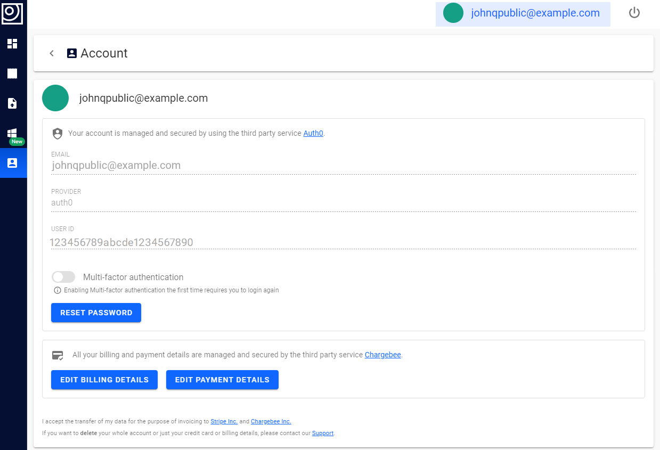Select the account icon in the sidebar

(12, 163)
